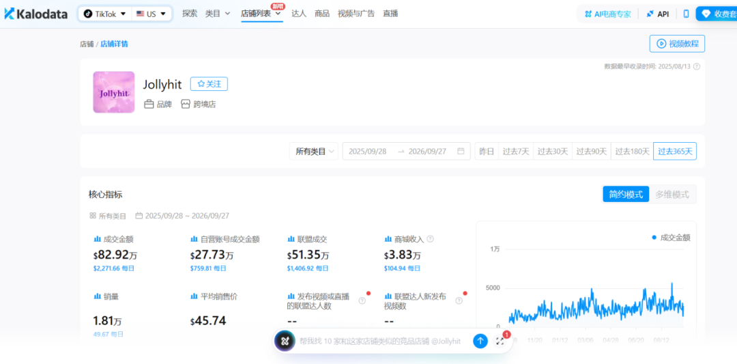Click the diamond 收费套餐 button

(717, 14)
